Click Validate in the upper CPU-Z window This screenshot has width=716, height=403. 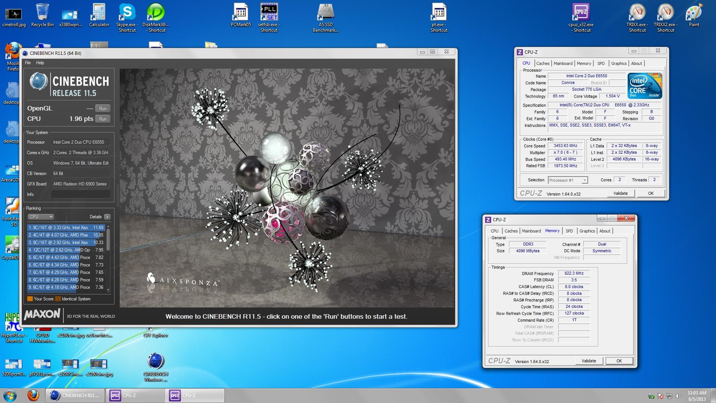[x=621, y=193]
